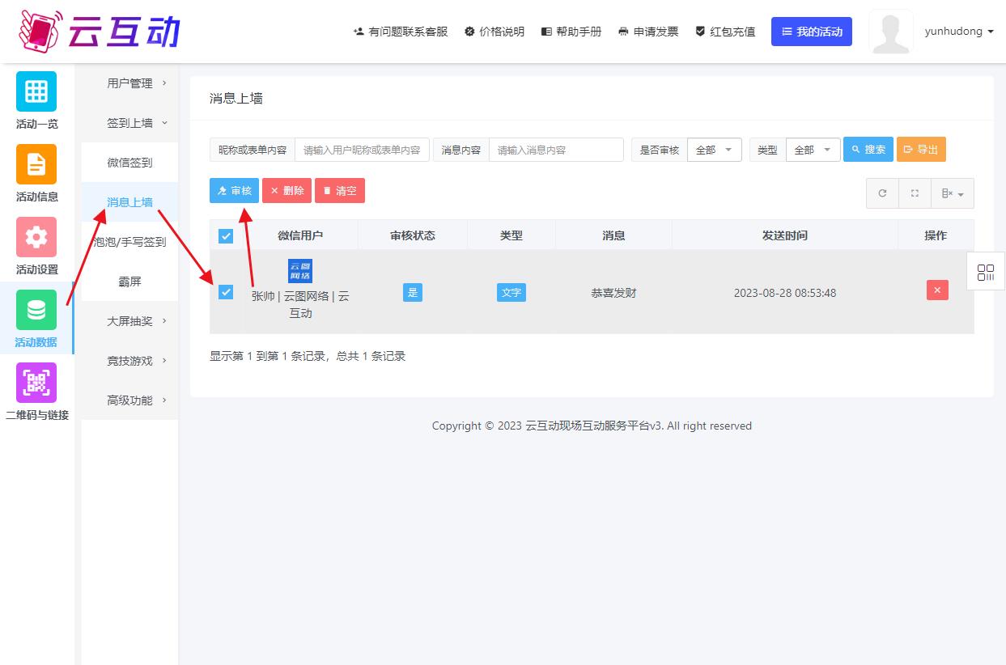The height and width of the screenshot is (665, 1006).
Task: Click the floating QR code icon at right edge
Action: pos(985,273)
